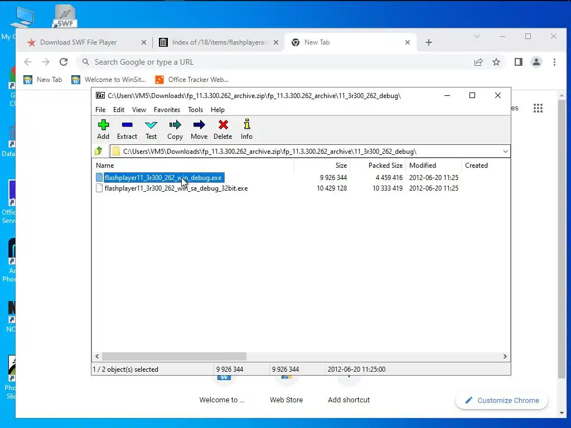Click the 7-Zip horizontal scrollbar thumb
Viewport: 571px width, 428px height.
pos(174,356)
